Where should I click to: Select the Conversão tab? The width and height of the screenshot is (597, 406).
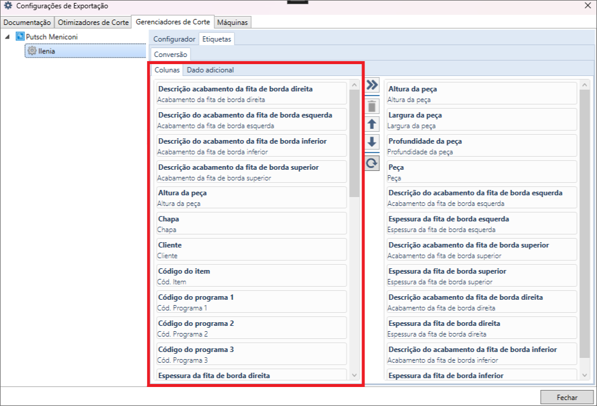click(170, 55)
